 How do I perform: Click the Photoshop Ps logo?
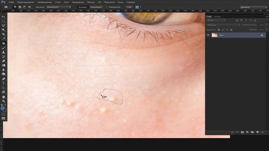click(3, 2)
